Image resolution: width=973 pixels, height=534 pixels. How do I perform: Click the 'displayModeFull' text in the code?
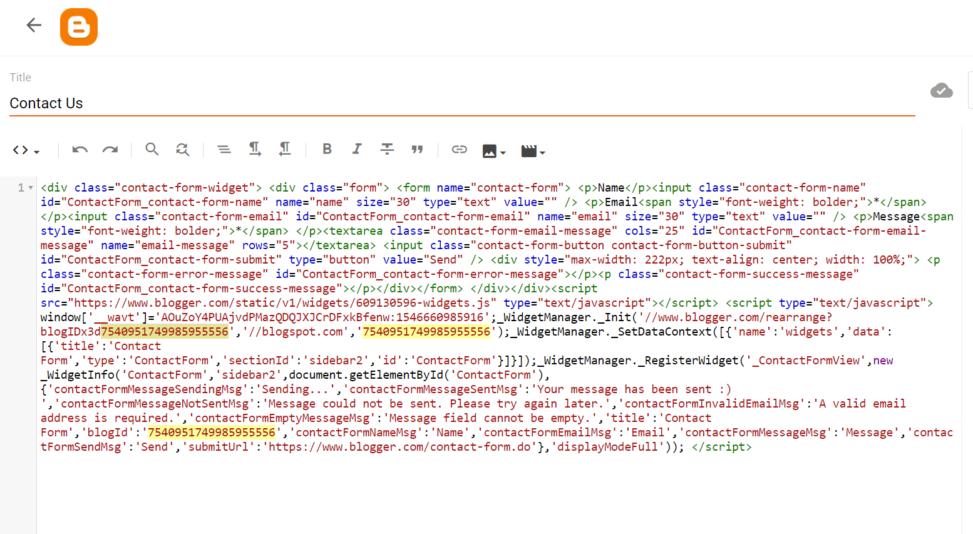[608, 447]
